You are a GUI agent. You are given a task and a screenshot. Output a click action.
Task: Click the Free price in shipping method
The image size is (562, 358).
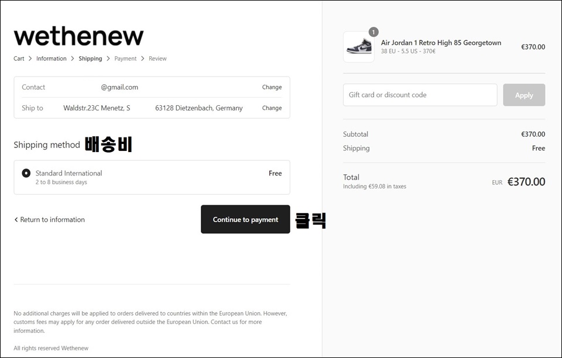(x=275, y=173)
